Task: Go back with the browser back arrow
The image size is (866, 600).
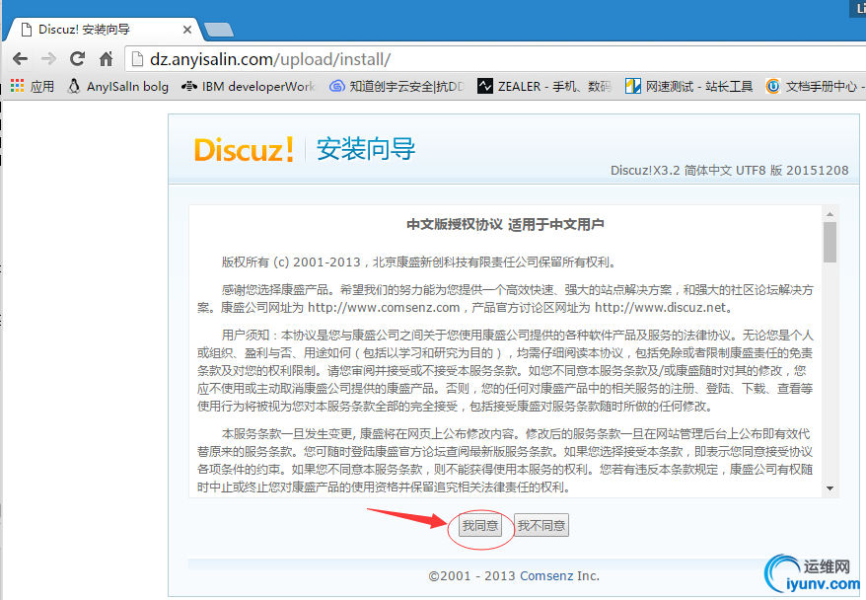Action: 20,58
